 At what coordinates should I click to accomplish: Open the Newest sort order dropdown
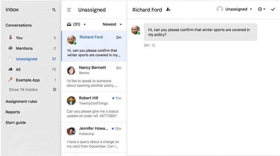point(112,24)
